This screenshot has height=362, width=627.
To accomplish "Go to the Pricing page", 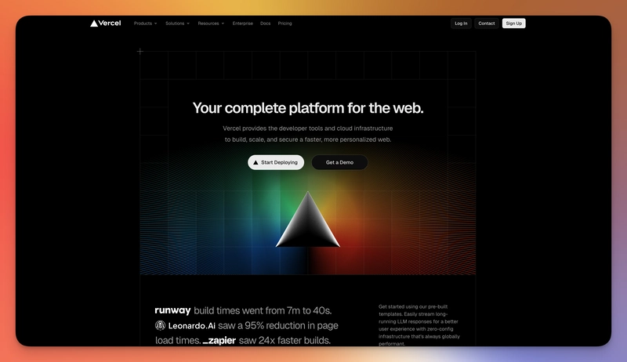I will (x=285, y=24).
